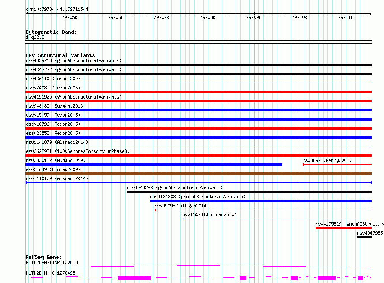Open the NUTM2B-AS1|NR_120613 gene label
This screenshot has height=283, width=384.
tap(52, 262)
